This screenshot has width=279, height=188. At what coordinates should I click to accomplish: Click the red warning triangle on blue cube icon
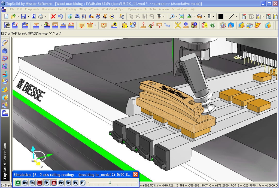point(231,25)
